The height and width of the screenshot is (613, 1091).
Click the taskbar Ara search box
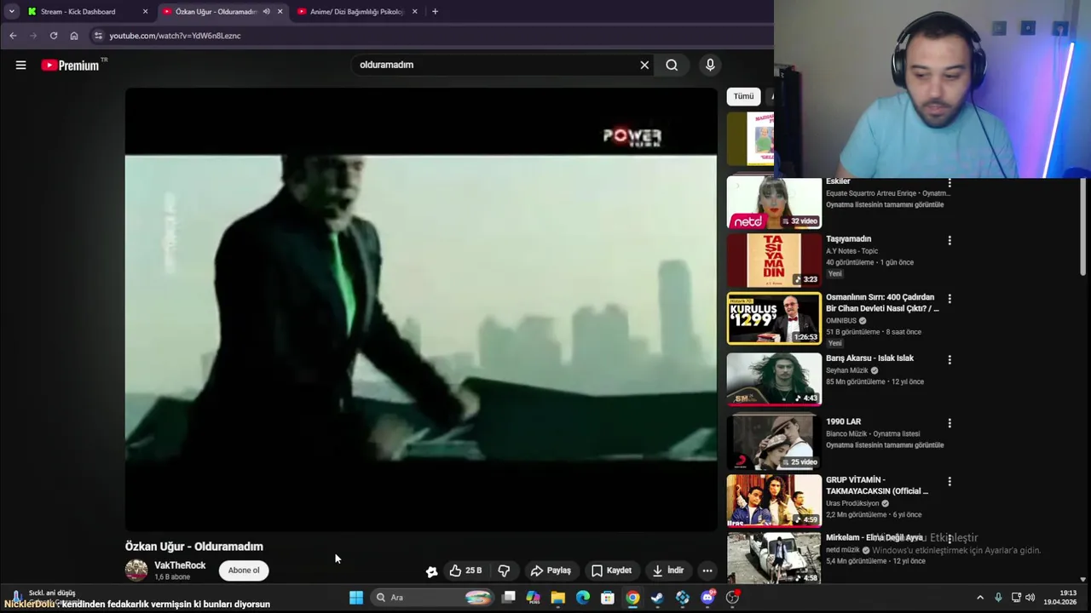(x=433, y=598)
